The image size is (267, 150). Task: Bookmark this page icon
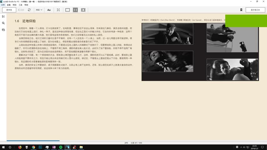[x=241, y=10]
